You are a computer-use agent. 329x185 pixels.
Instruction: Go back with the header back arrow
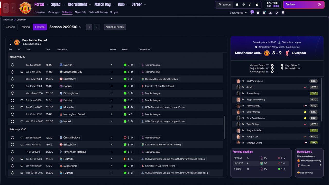(6, 8)
